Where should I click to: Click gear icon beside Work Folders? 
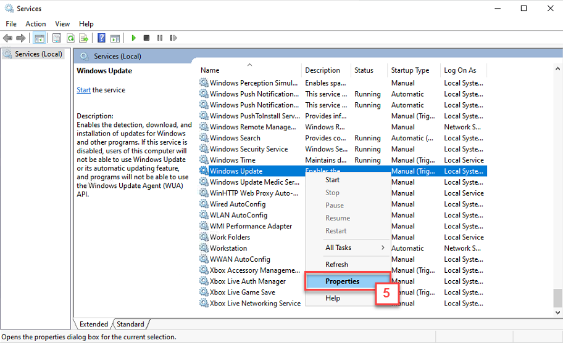[204, 237]
